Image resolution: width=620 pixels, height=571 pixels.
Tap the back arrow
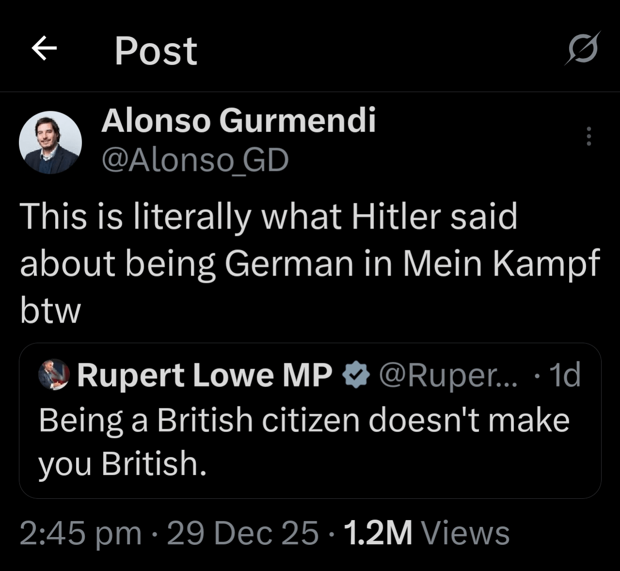[44, 48]
